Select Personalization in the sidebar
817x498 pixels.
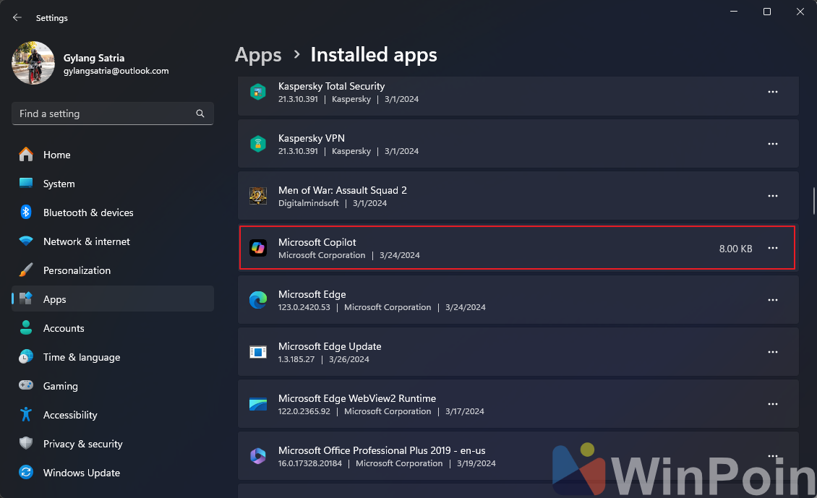[x=77, y=270]
